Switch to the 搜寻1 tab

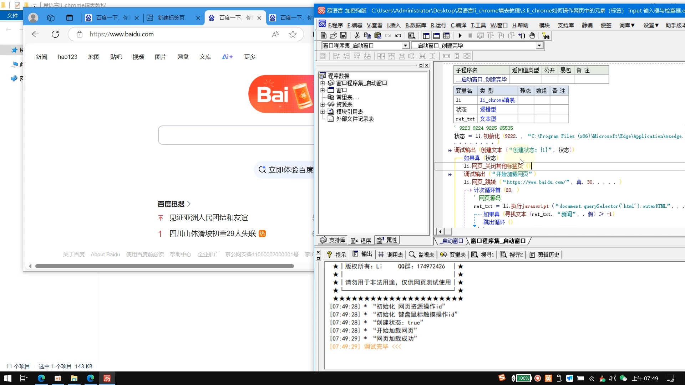pos(483,255)
